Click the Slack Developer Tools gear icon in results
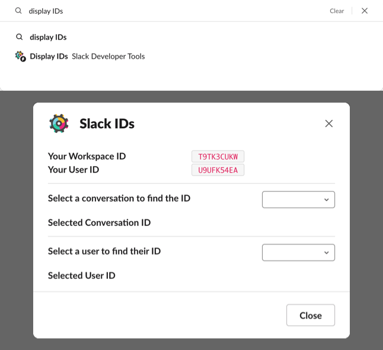The width and height of the screenshot is (383, 350). [x=20, y=56]
